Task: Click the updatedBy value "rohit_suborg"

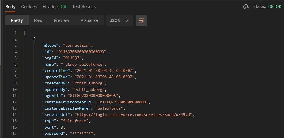Action: point(88,89)
